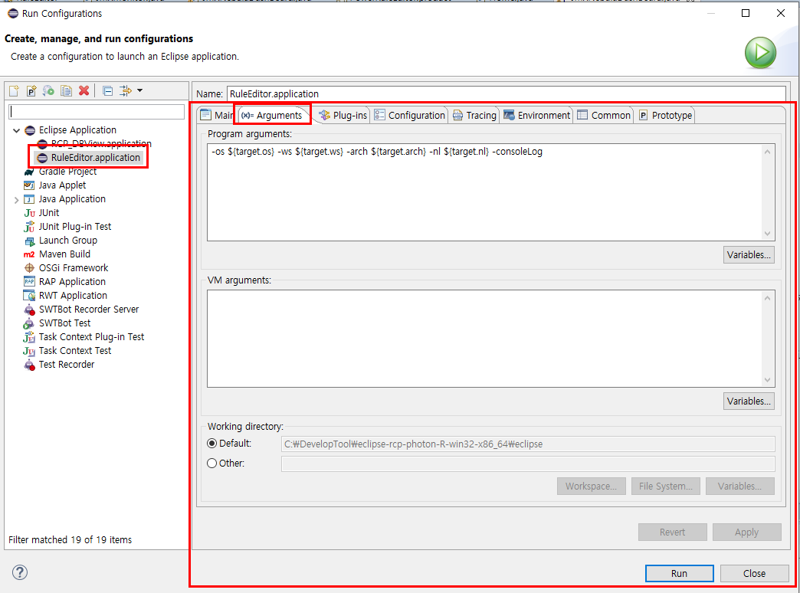Click the Eclipse Application folder icon

pos(30,130)
